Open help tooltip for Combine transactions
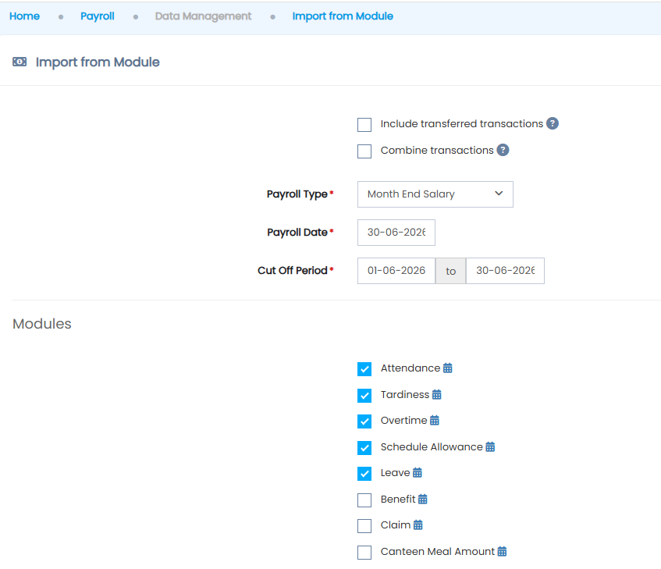Image resolution: width=661 pixels, height=569 pixels. pos(503,150)
